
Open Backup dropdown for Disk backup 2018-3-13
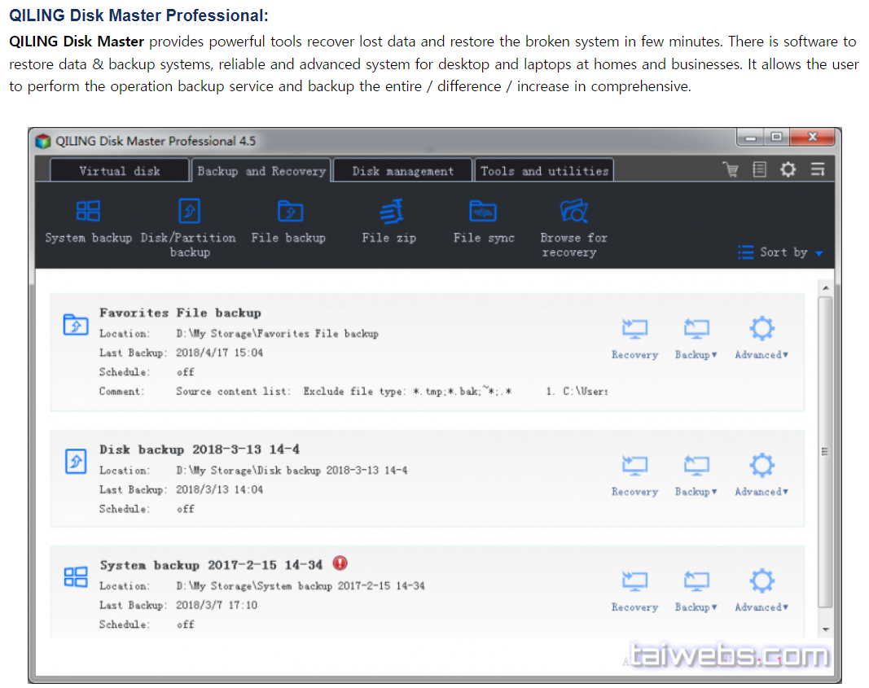click(696, 475)
